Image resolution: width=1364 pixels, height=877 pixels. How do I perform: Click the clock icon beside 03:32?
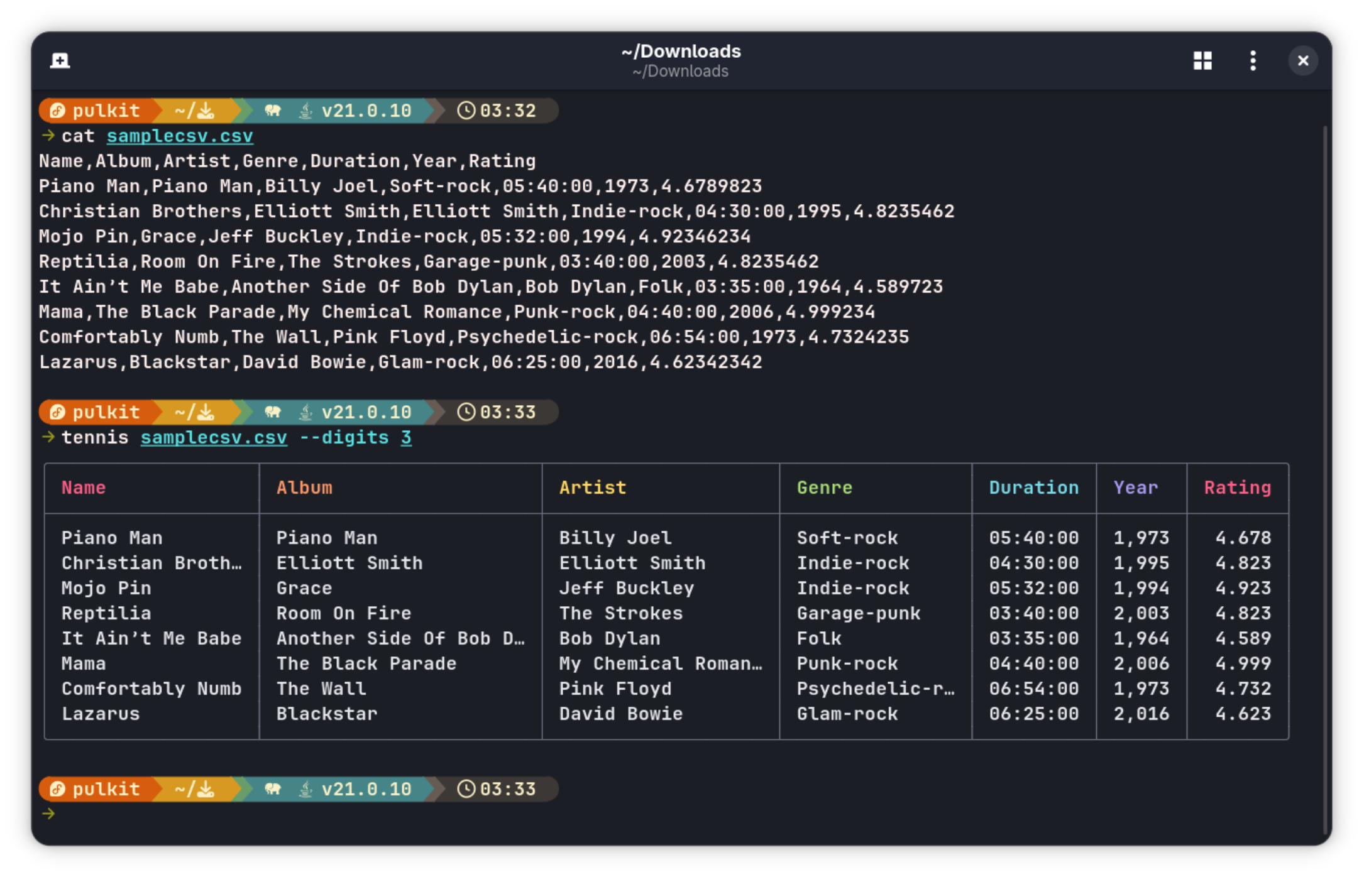tap(466, 111)
